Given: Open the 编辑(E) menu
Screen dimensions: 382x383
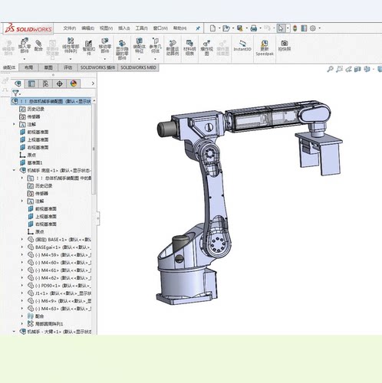Looking at the screenshot, I should pyautogui.click(x=87, y=28).
